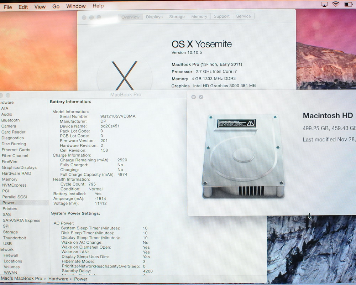
Task: Select Memory in the System Information sidebar
Action: [10, 179]
